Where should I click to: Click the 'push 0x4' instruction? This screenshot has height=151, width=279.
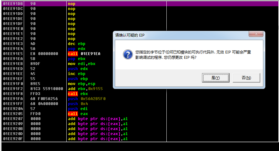[78, 104]
